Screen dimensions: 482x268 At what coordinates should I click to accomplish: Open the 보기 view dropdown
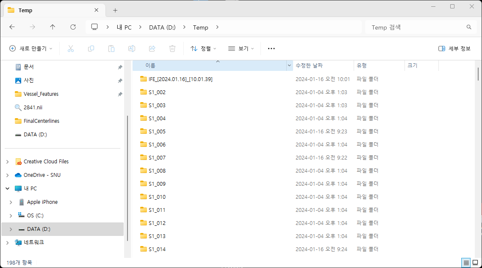241,49
